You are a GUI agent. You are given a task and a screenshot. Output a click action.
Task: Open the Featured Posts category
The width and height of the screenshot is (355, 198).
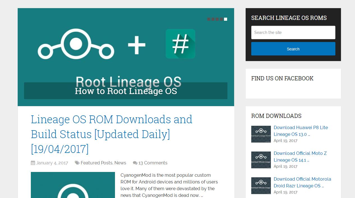[x=96, y=163]
